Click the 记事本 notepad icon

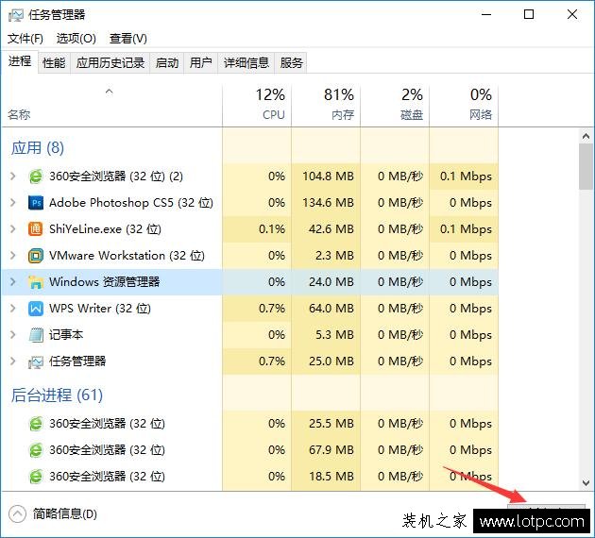pos(36,335)
